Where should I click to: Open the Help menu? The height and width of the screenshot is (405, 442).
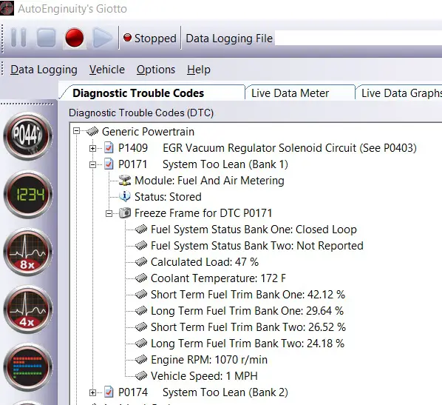point(199,70)
